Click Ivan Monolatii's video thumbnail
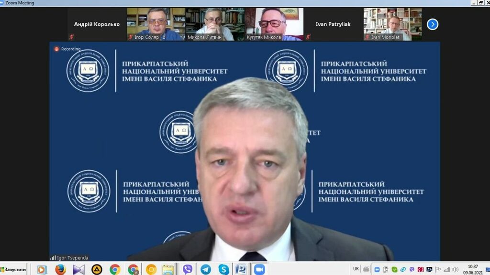 392,24
